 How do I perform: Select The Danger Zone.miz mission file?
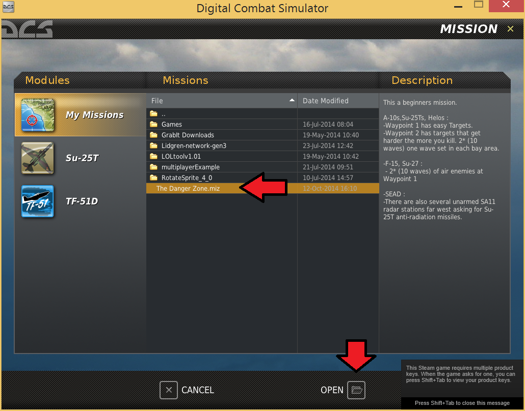click(262, 188)
